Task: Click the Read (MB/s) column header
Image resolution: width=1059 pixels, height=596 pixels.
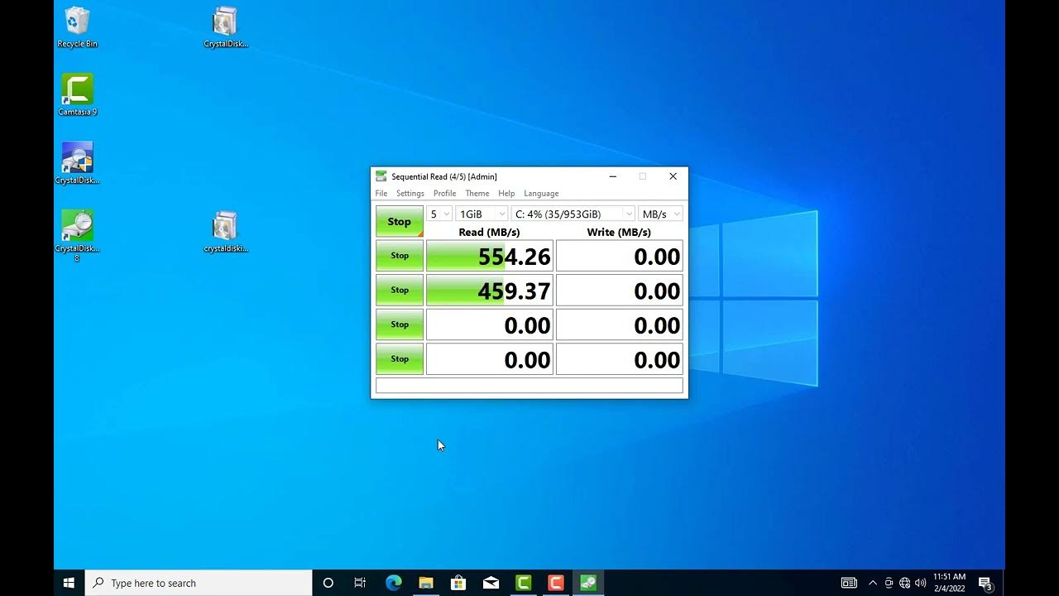Action: click(489, 232)
